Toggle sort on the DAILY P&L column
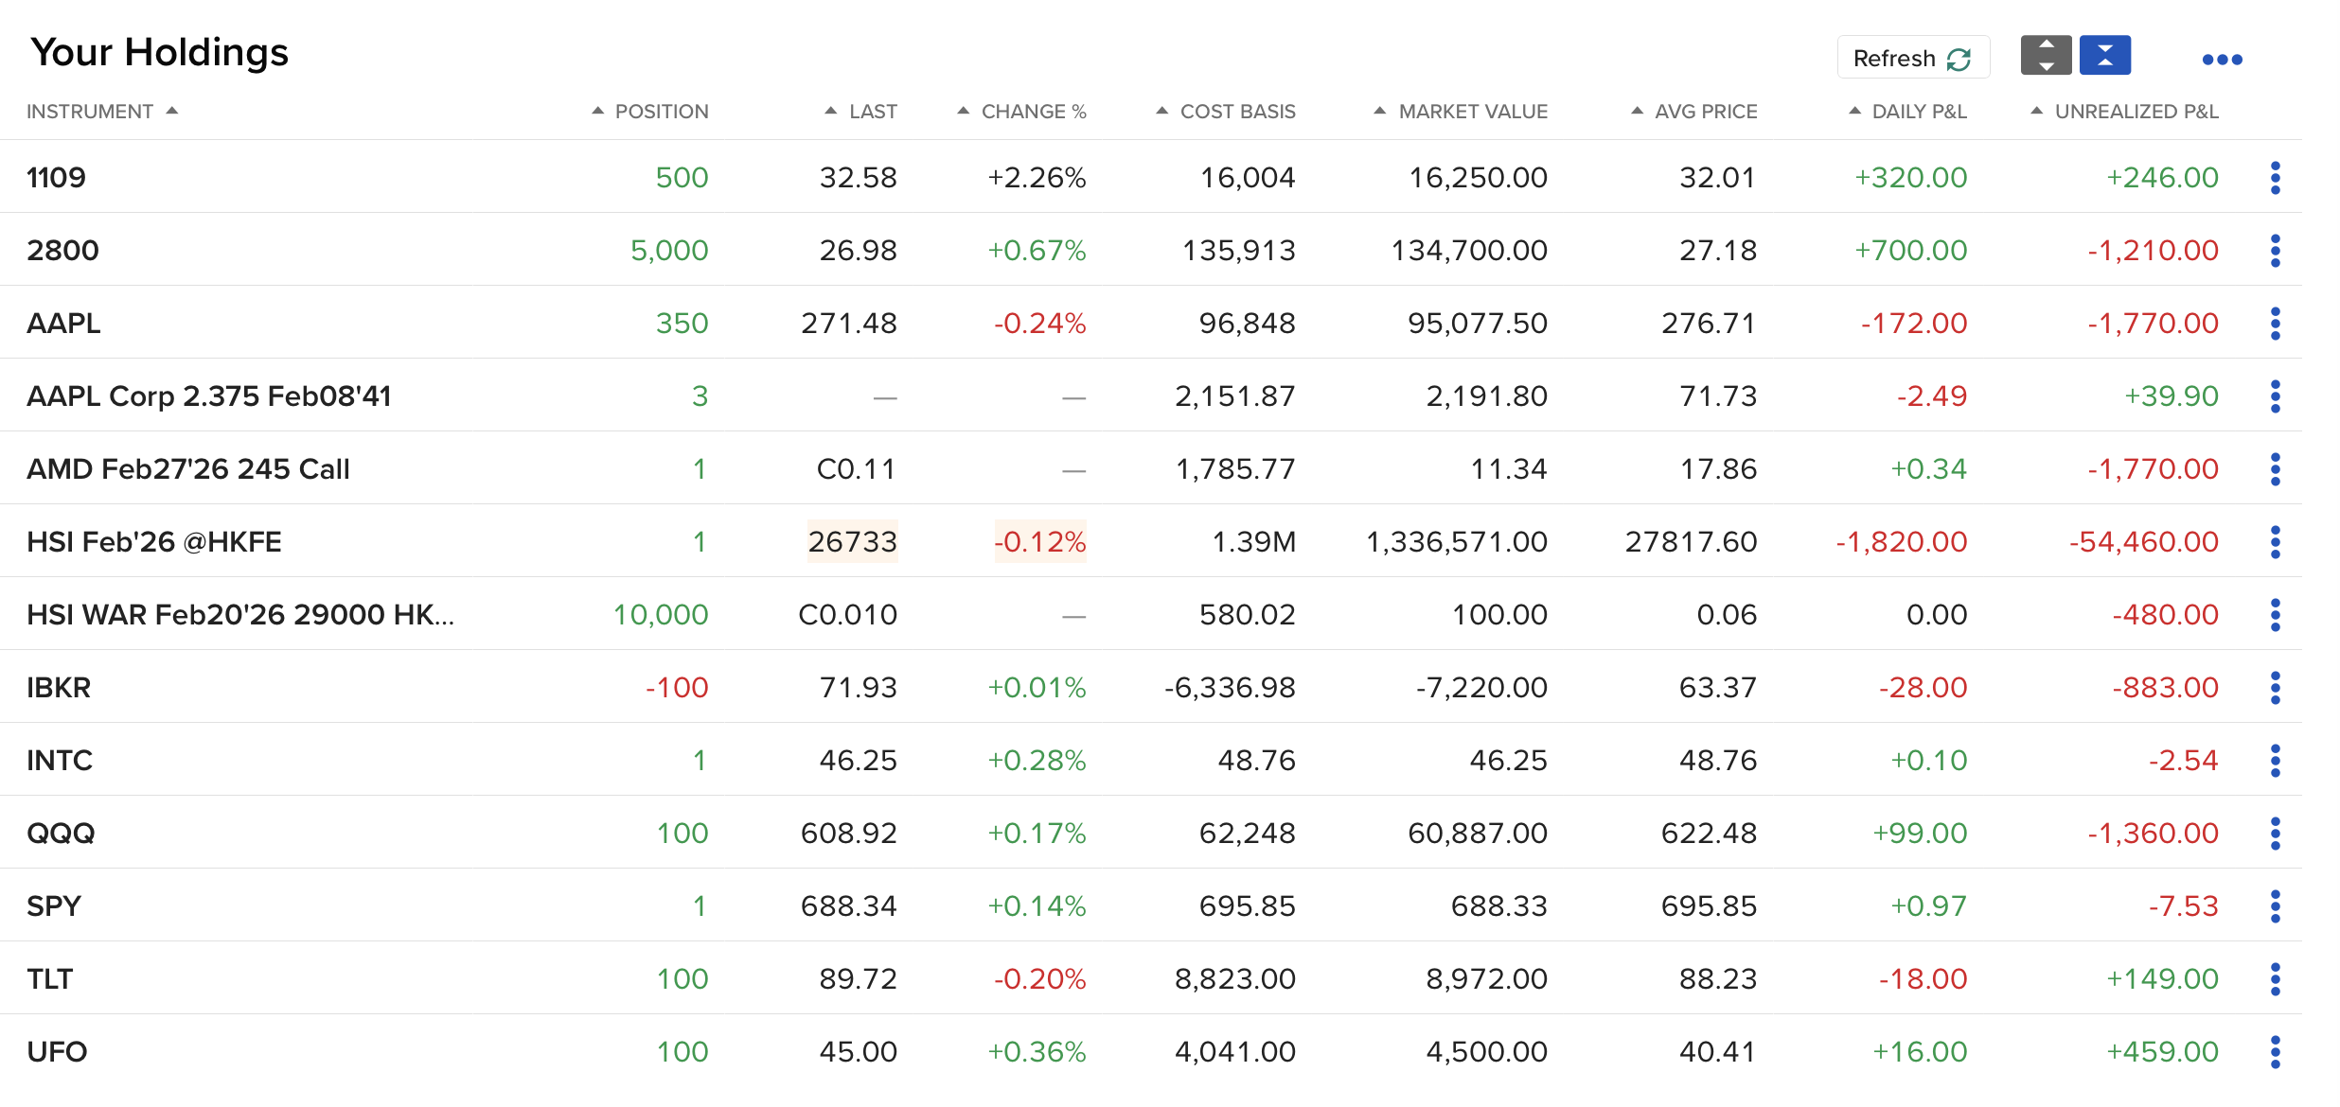Image resolution: width=2340 pixels, height=1107 pixels. point(1852,110)
